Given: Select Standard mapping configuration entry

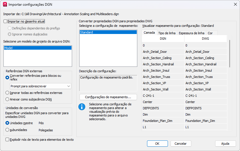Looking at the screenshot, I should click(x=108, y=32).
